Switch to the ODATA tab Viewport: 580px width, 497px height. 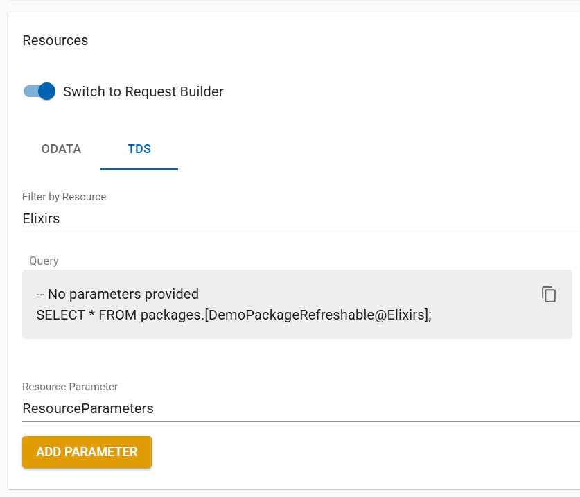[61, 149]
